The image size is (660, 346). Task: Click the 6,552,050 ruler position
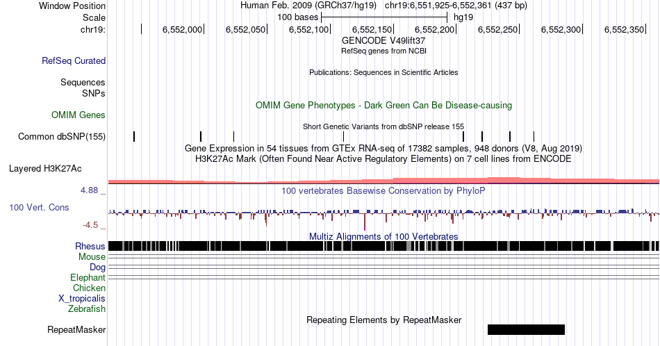(245, 29)
